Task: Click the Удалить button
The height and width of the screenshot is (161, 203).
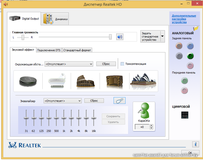Action: (113, 122)
